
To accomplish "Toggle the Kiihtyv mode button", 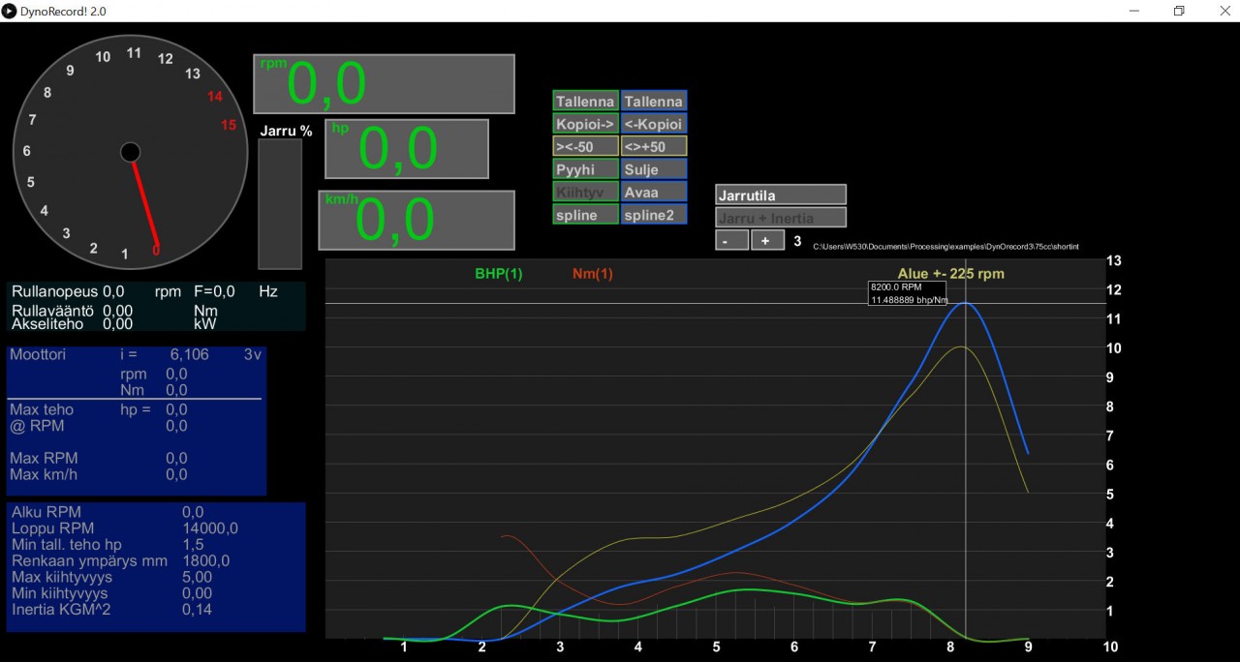I will pos(585,193).
